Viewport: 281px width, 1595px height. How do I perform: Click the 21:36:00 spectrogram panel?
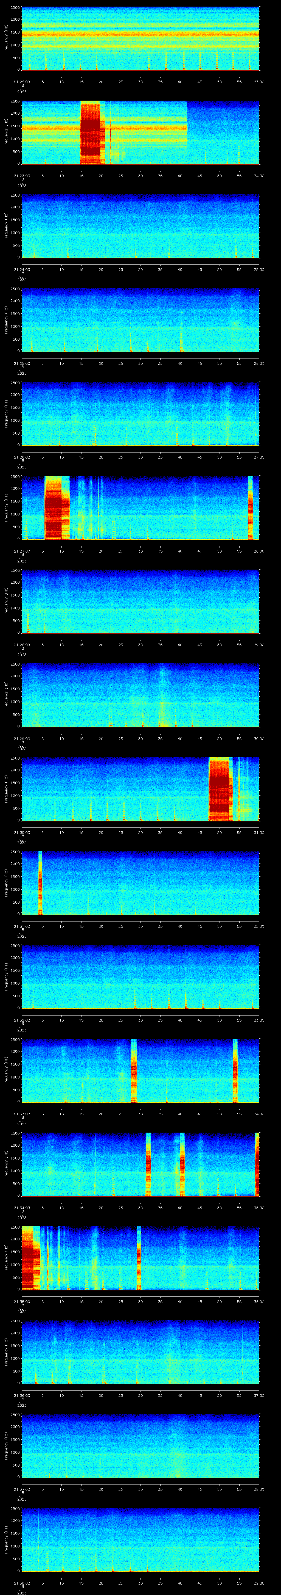click(x=140, y=1352)
